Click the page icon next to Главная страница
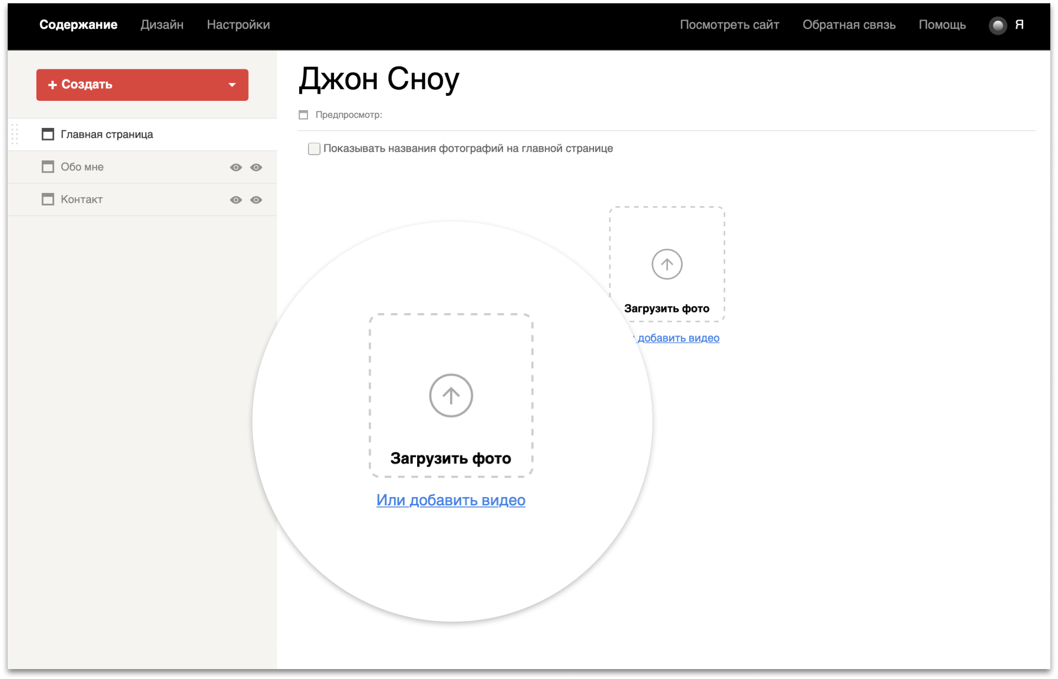1058x679 pixels. [48, 134]
